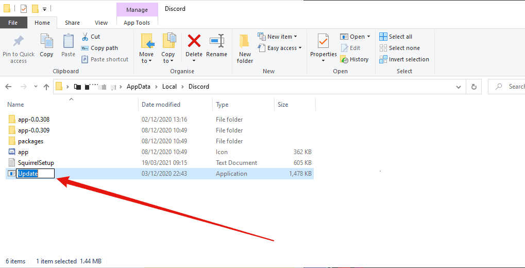The height and width of the screenshot is (268, 525).
Task: Open the App Tools tab
Action: tap(137, 23)
